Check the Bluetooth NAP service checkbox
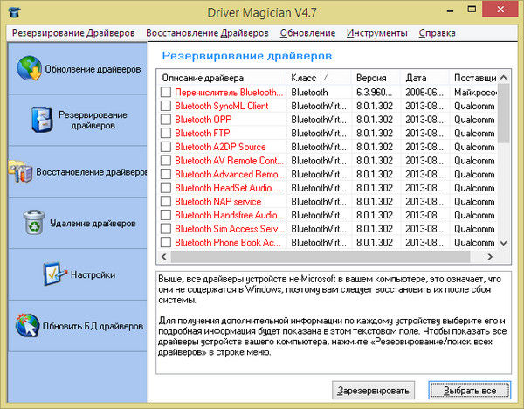Image resolution: width=524 pixels, height=409 pixels. pyautogui.click(x=166, y=201)
